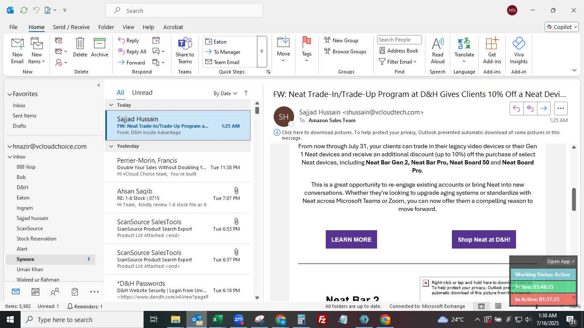Open email from Ahsan Saqib
The width and height of the screenshot is (584, 328).
pyautogui.click(x=178, y=198)
